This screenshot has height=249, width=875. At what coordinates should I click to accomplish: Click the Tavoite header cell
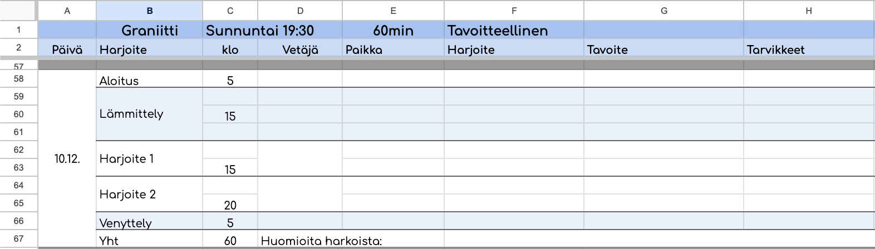[x=663, y=49]
